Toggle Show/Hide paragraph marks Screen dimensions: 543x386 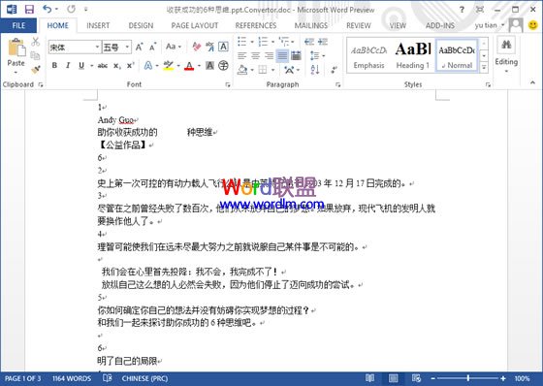334,70
